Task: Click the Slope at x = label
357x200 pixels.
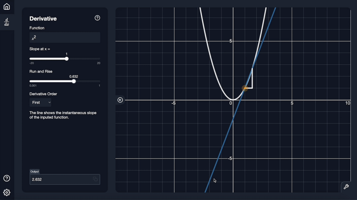Action: pyautogui.click(x=40, y=49)
